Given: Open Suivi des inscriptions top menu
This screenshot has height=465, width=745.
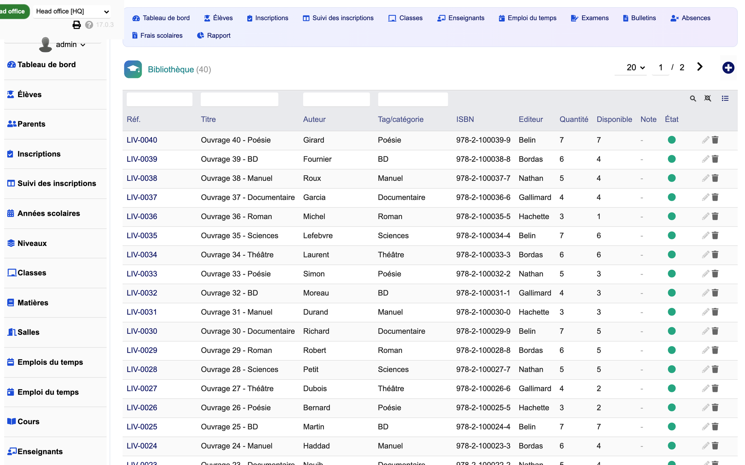Looking at the screenshot, I should (x=338, y=18).
